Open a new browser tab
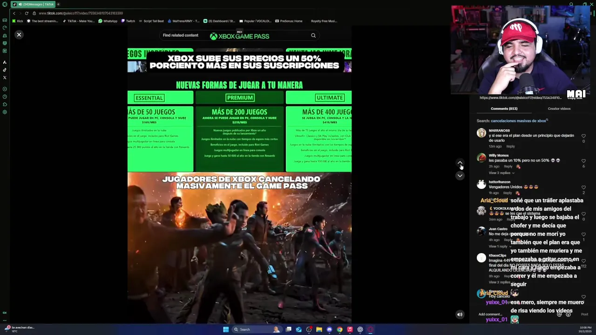The height and width of the screenshot is (335, 596). (x=58, y=4)
